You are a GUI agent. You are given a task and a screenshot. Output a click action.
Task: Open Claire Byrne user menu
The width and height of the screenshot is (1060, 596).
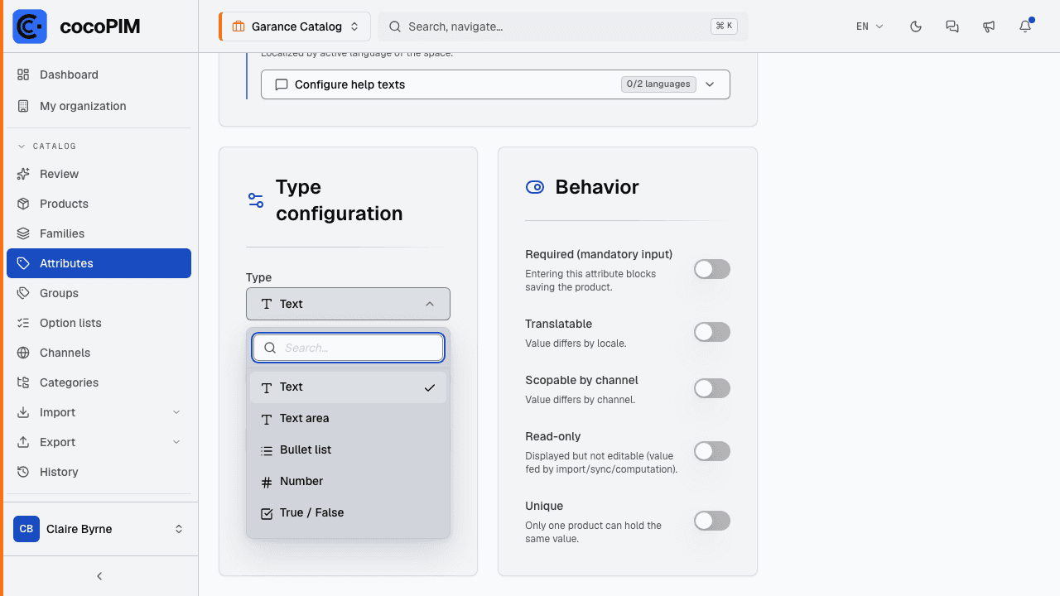[x=99, y=529]
